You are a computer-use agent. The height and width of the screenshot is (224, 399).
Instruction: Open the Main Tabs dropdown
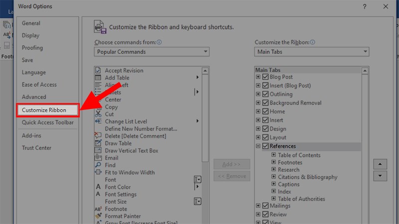pos(312,52)
